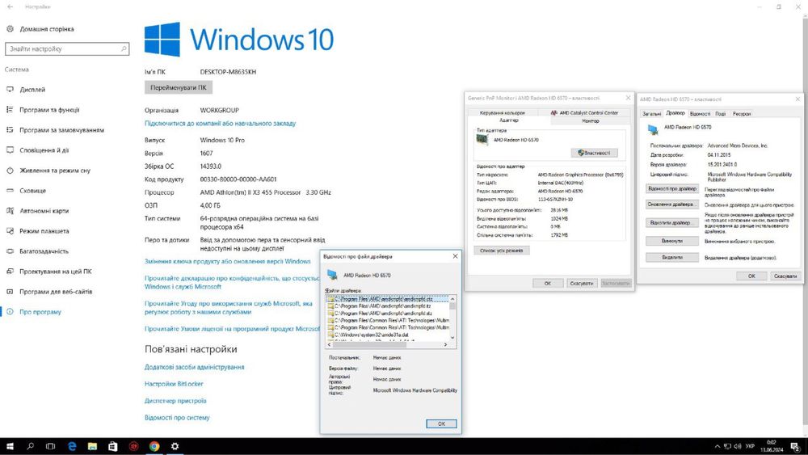Open Настройки BitLocker link
Image resolution: width=808 pixels, height=455 pixels.
[174, 384]
